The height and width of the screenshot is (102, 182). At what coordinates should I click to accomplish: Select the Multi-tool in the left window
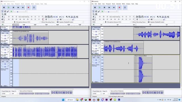[x=5, y=14]
